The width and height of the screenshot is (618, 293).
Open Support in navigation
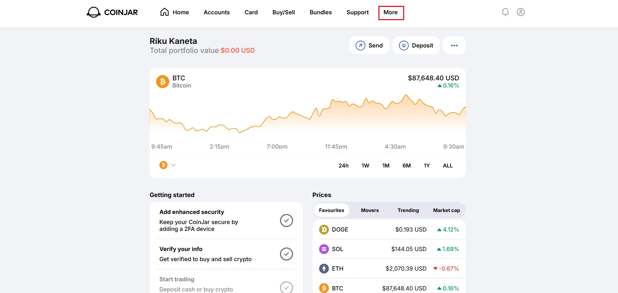click(358, 12)
